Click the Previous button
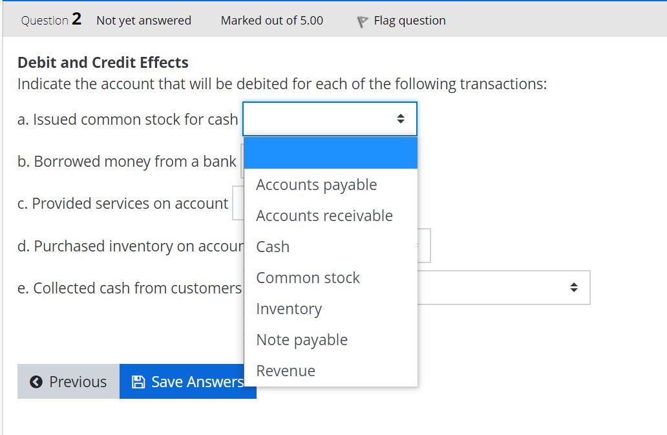The image size is (667, 435). tap(67, 381)
